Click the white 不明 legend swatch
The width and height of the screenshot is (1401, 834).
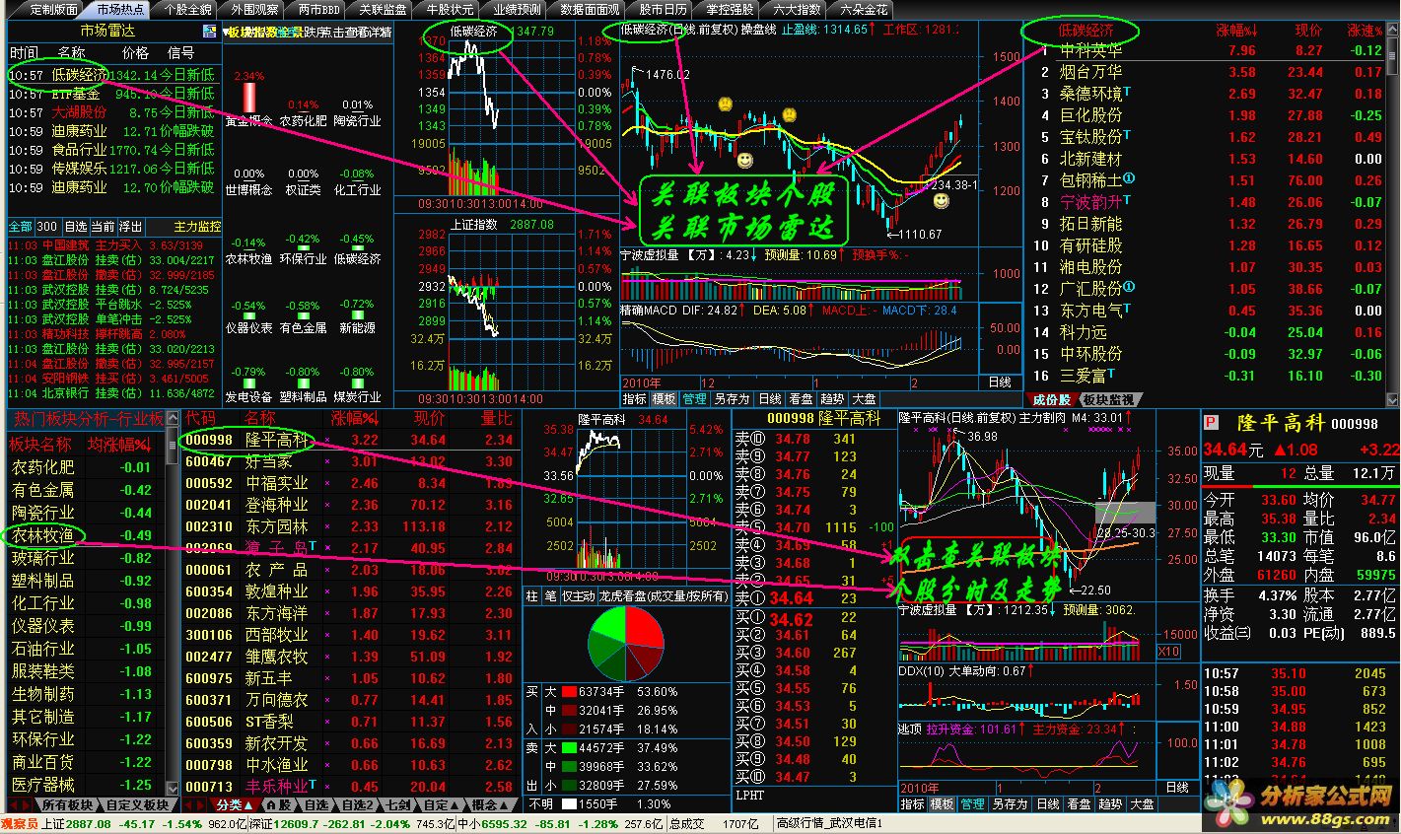pyautogui.click(x=569, y=804)
